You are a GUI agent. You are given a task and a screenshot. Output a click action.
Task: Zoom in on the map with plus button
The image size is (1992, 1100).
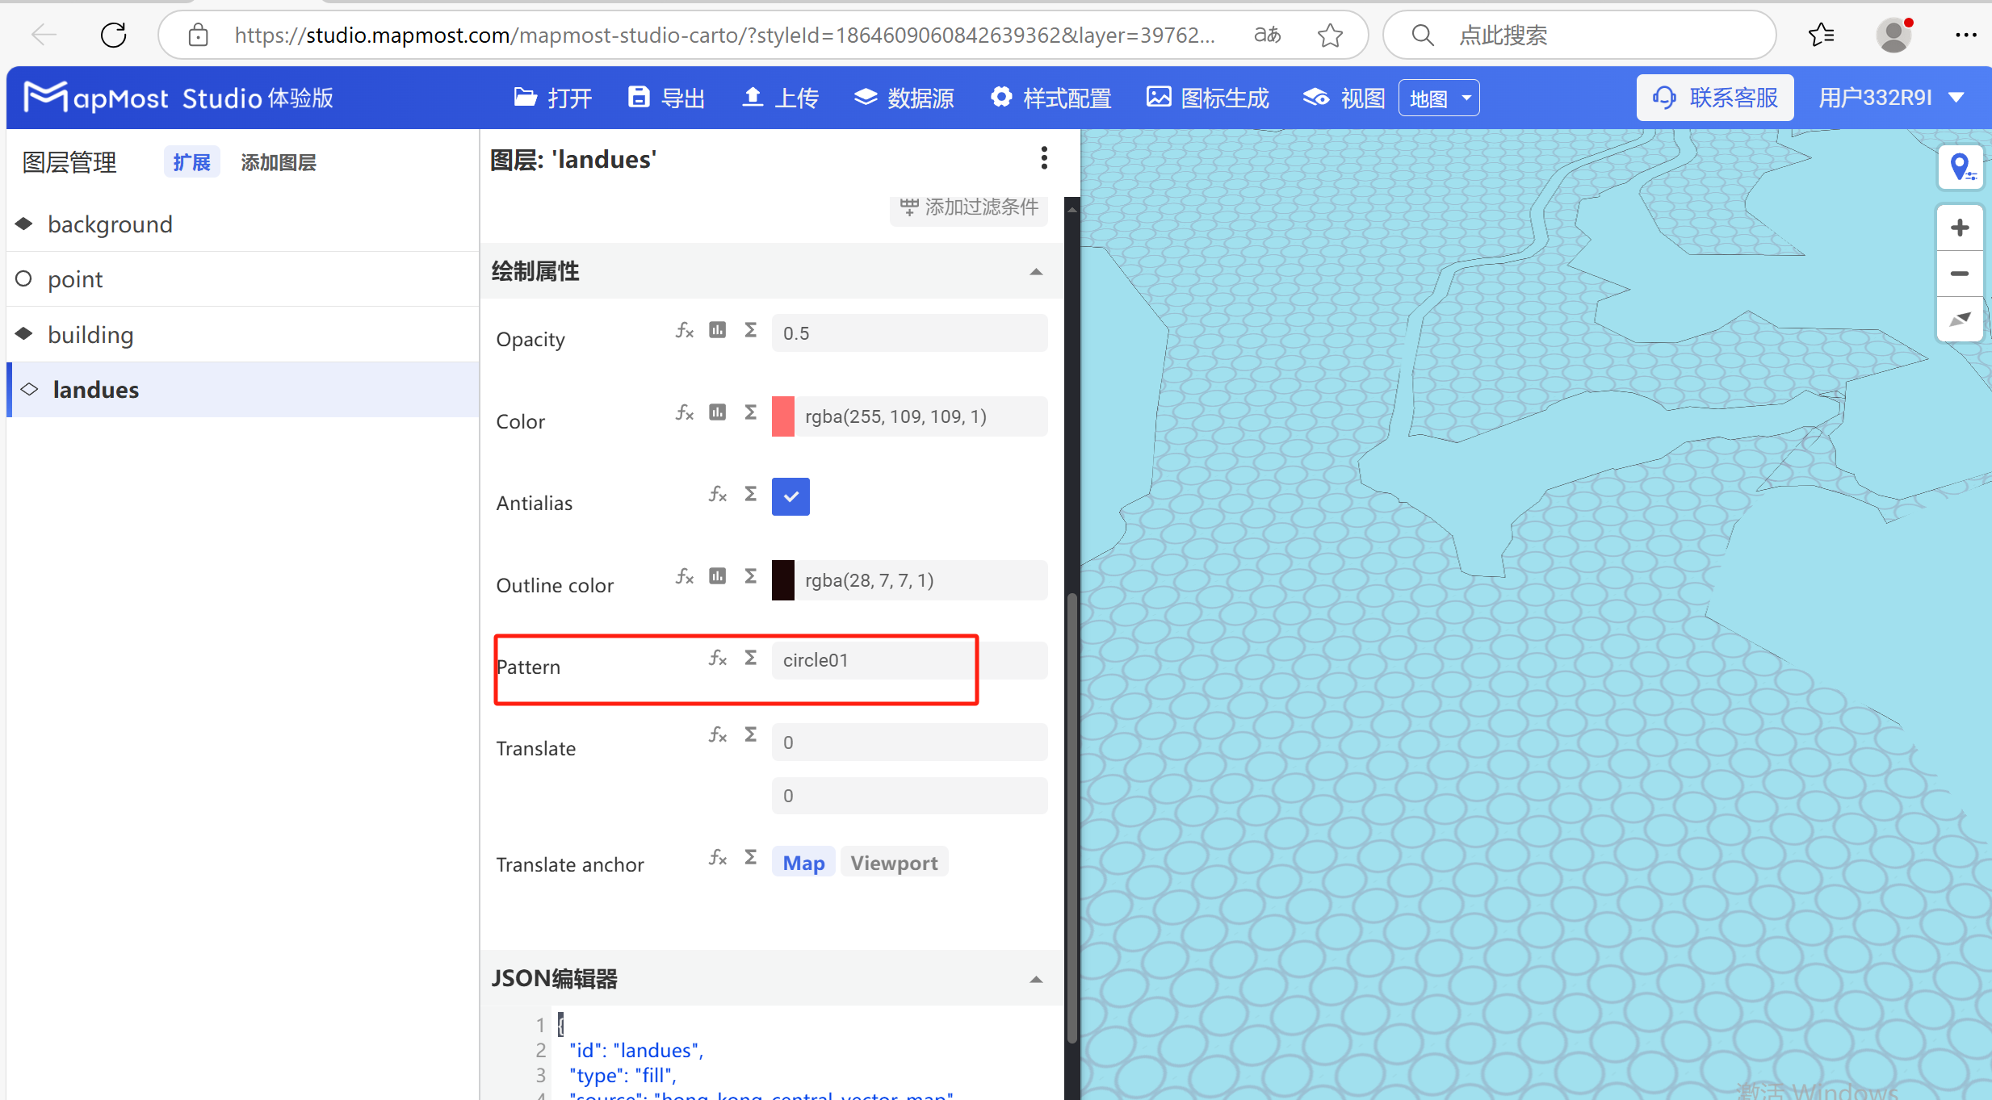coord(1961,227)
